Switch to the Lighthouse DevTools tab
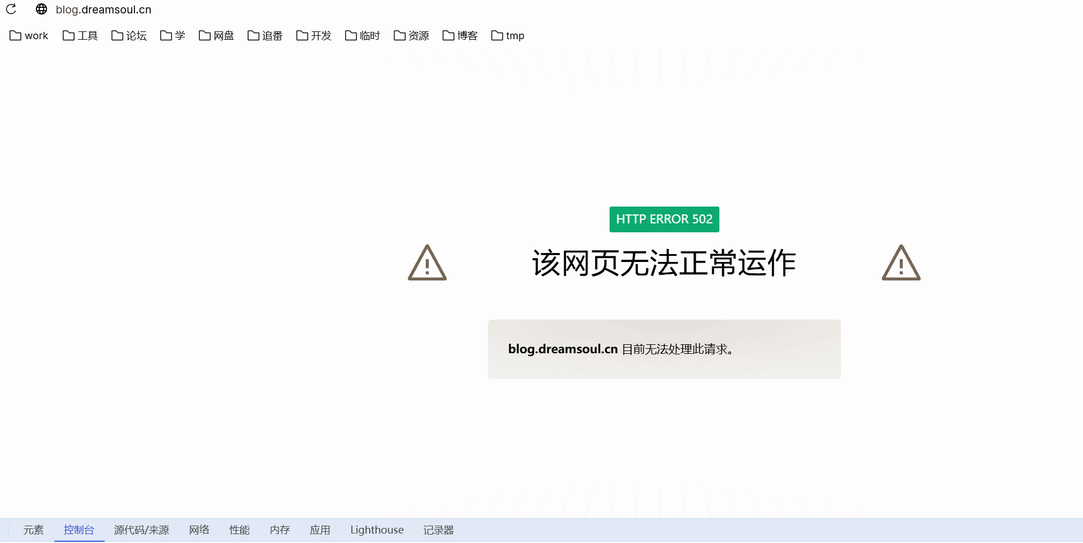The width and height of the screenshot is (1083, 543). pos(377,530)
